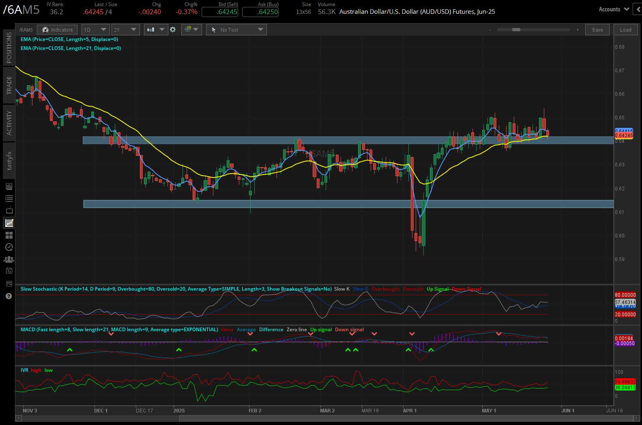Expand the 2Y time range dropdown
The image size is (642, 425).
tap(126, 30)
